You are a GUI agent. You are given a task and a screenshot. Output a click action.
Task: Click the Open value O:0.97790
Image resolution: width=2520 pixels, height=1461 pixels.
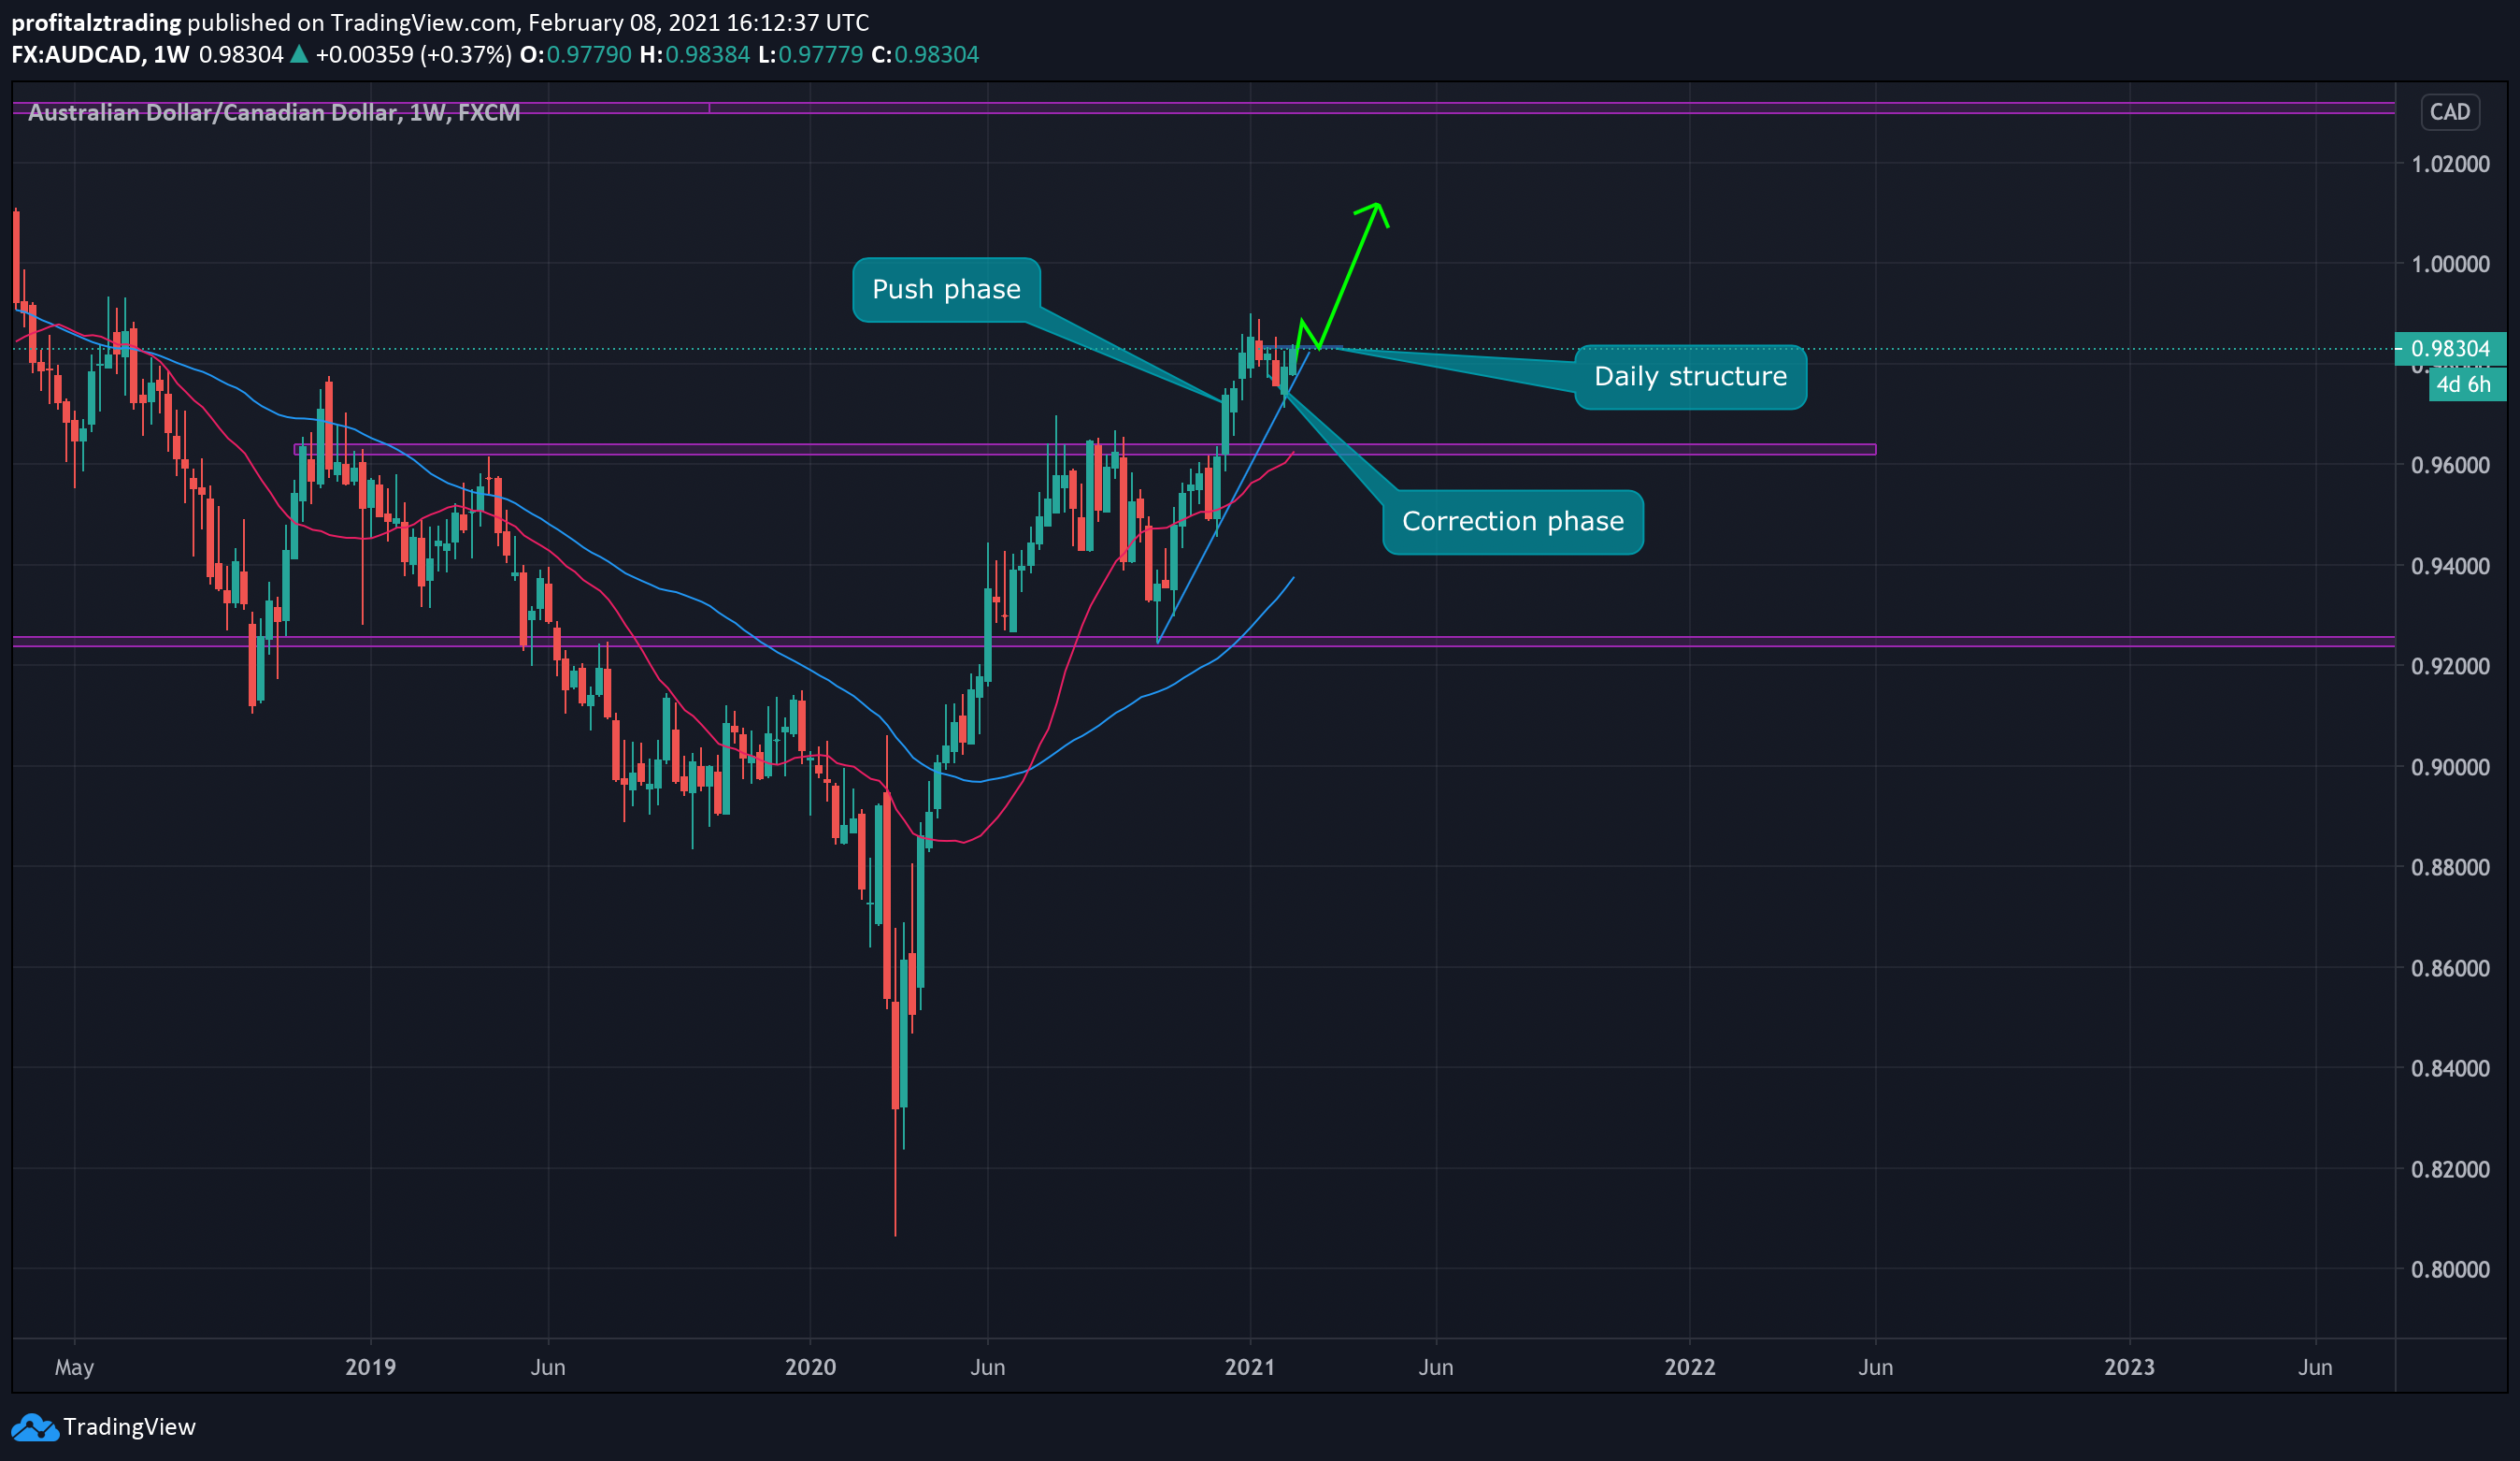tap(576, 54)
